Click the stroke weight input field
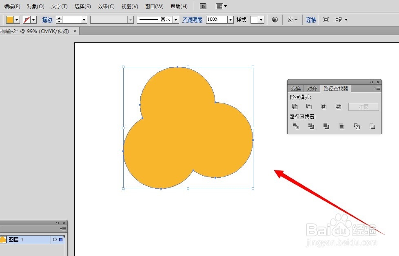 point(71,20)
